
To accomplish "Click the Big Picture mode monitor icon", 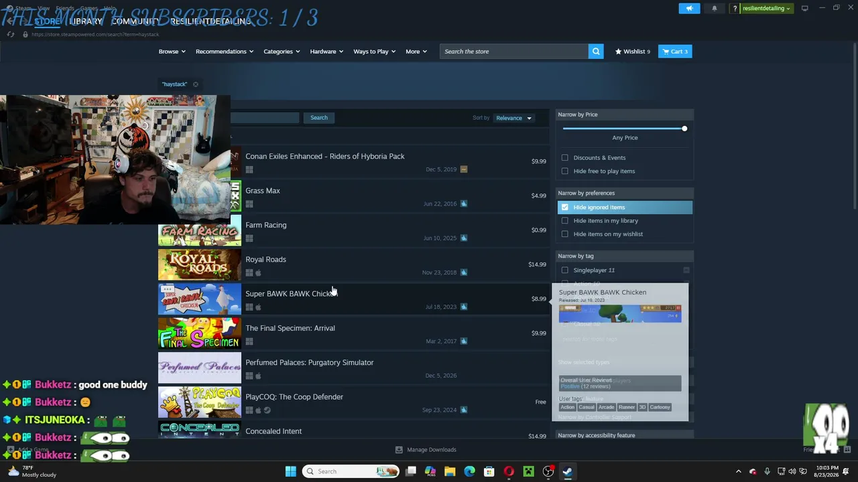I will click(804, 8).
